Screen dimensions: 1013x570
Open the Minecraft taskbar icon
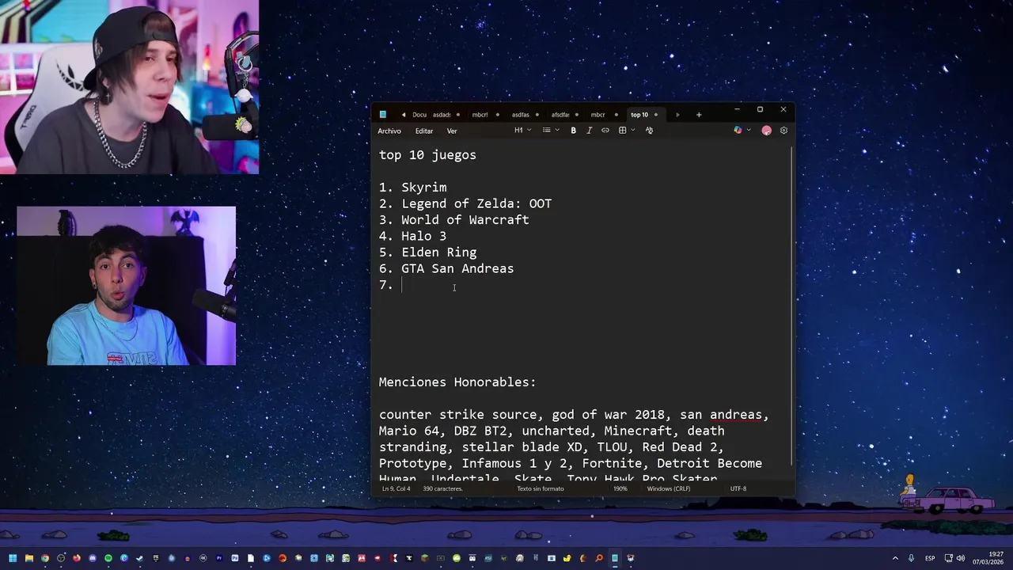tap(425, 558)
